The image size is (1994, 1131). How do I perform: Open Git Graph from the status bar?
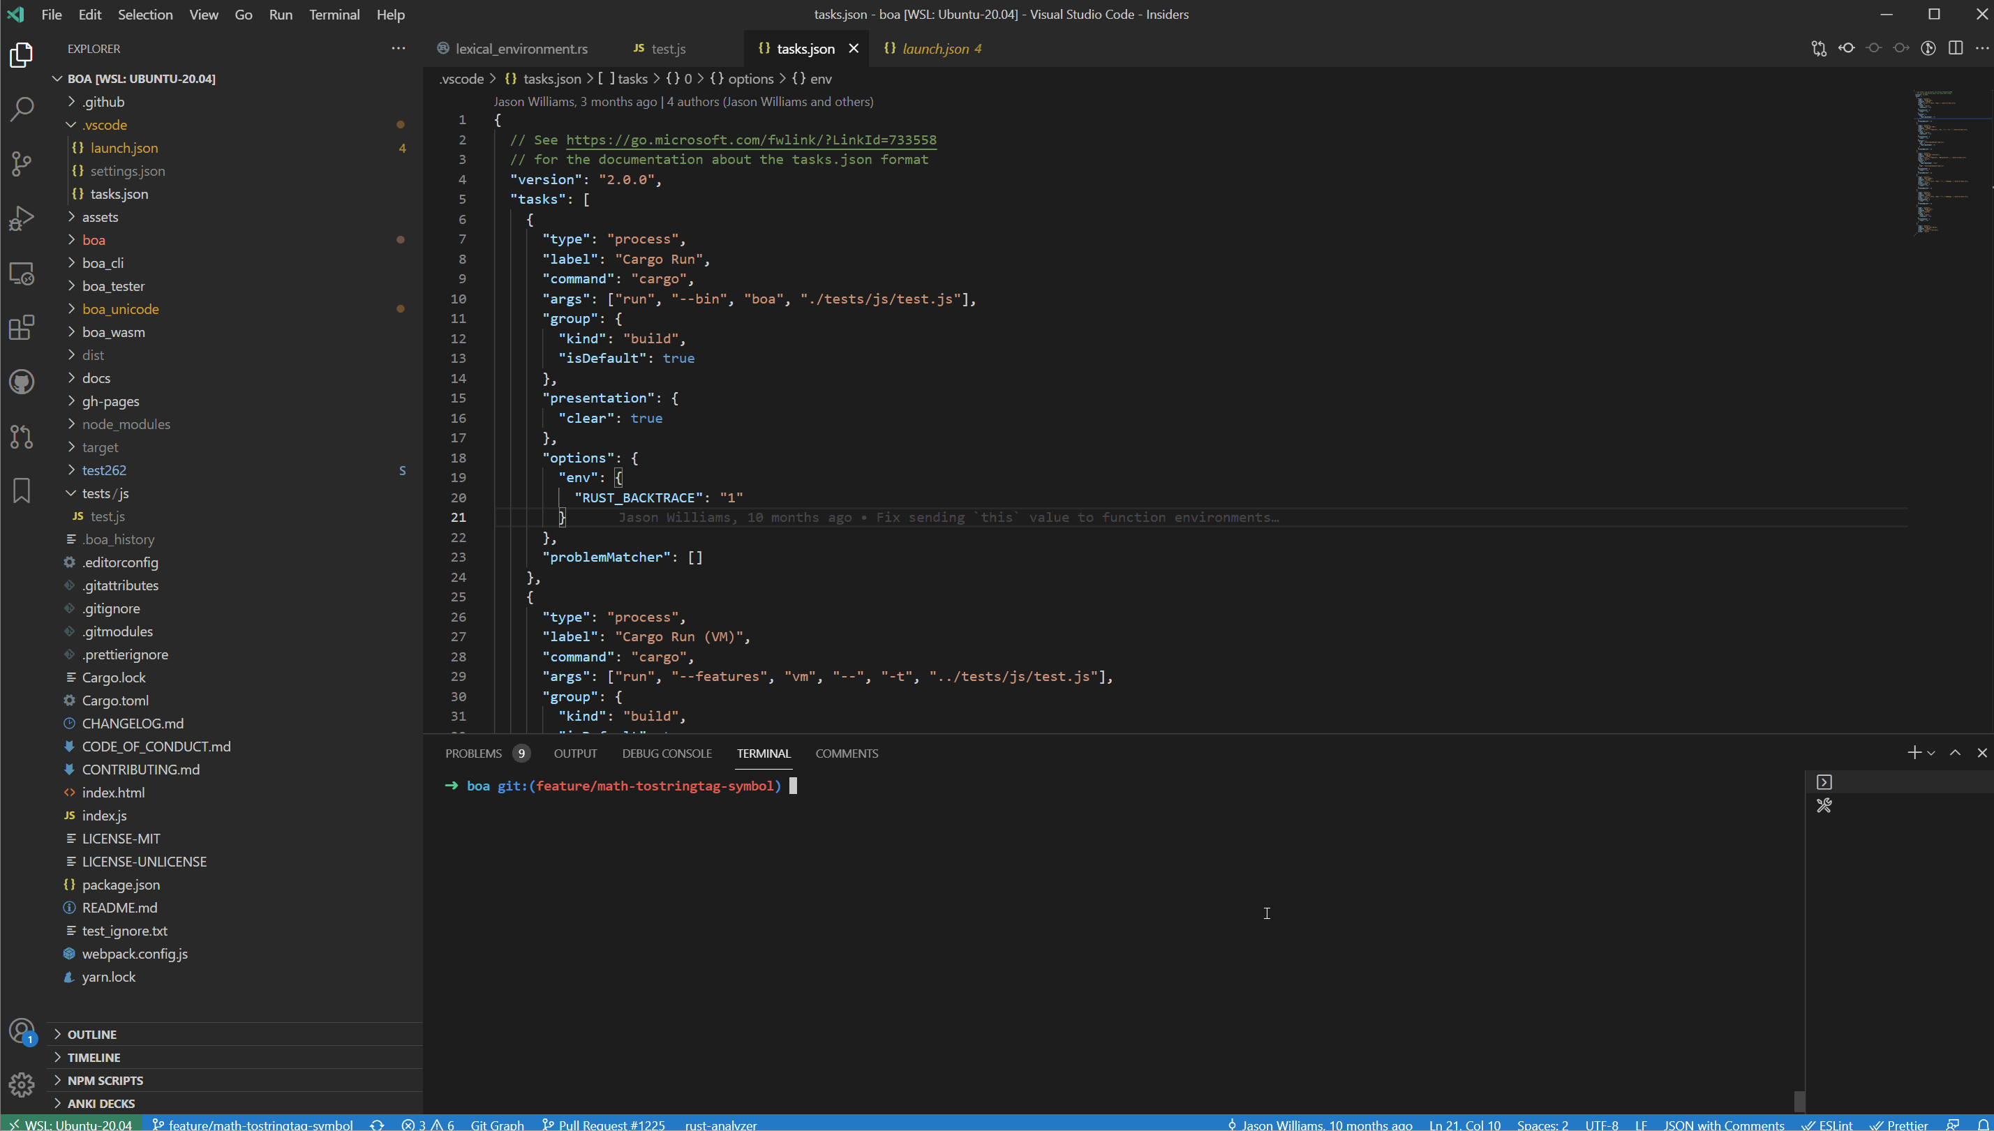[x=496, y=1124]
